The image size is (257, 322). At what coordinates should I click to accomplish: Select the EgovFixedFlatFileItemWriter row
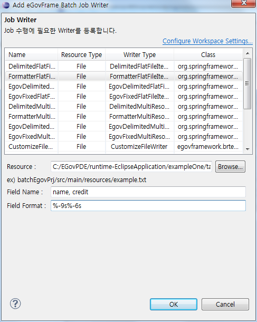124,97
